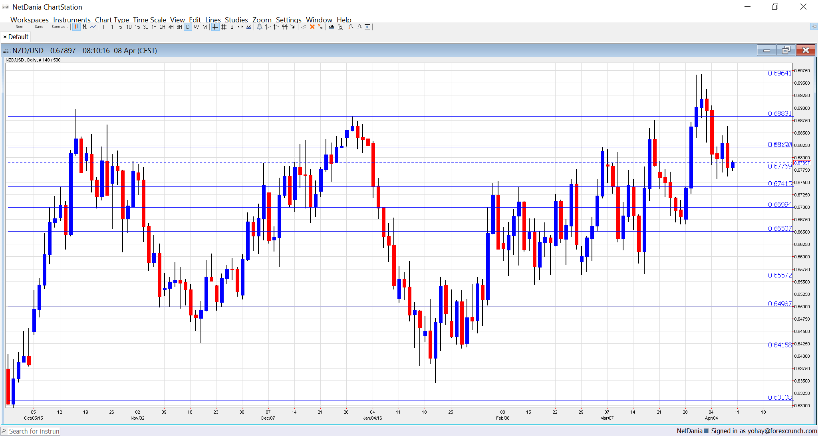818x436 pixels.
Task: Open the Studies menu
Action: 236,20
